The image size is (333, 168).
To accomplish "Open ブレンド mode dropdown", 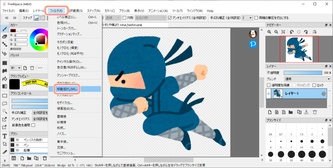I will [307, 79].
